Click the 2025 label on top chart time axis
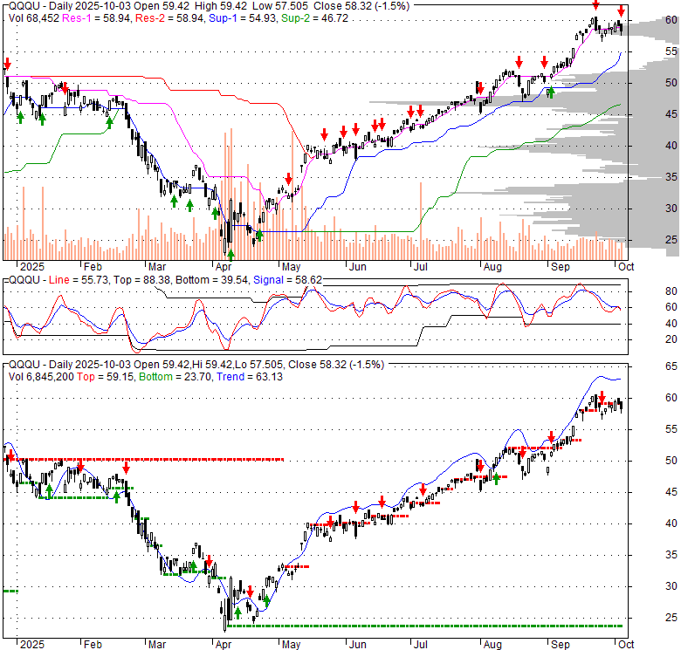The width and height of the screenshot is (681, 650). (32, 266)
